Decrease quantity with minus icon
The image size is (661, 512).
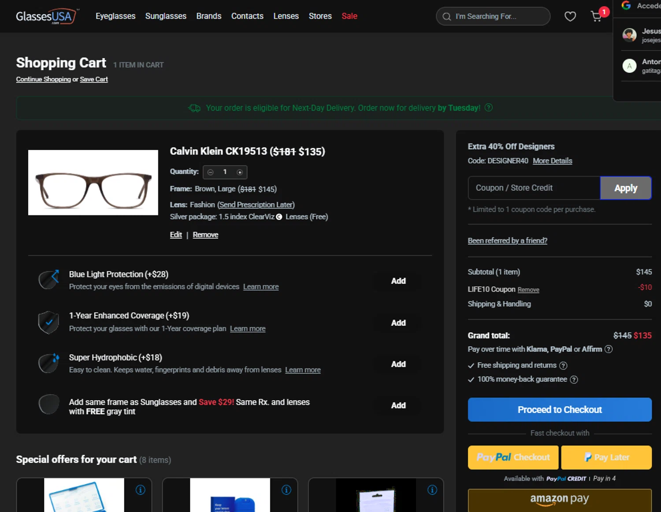[211, 172]
